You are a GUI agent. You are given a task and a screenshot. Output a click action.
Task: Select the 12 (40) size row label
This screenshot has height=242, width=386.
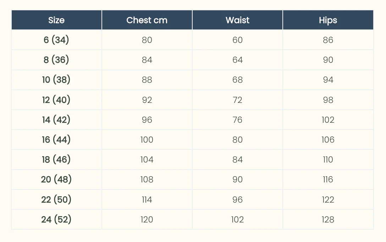tap(56, 100)
